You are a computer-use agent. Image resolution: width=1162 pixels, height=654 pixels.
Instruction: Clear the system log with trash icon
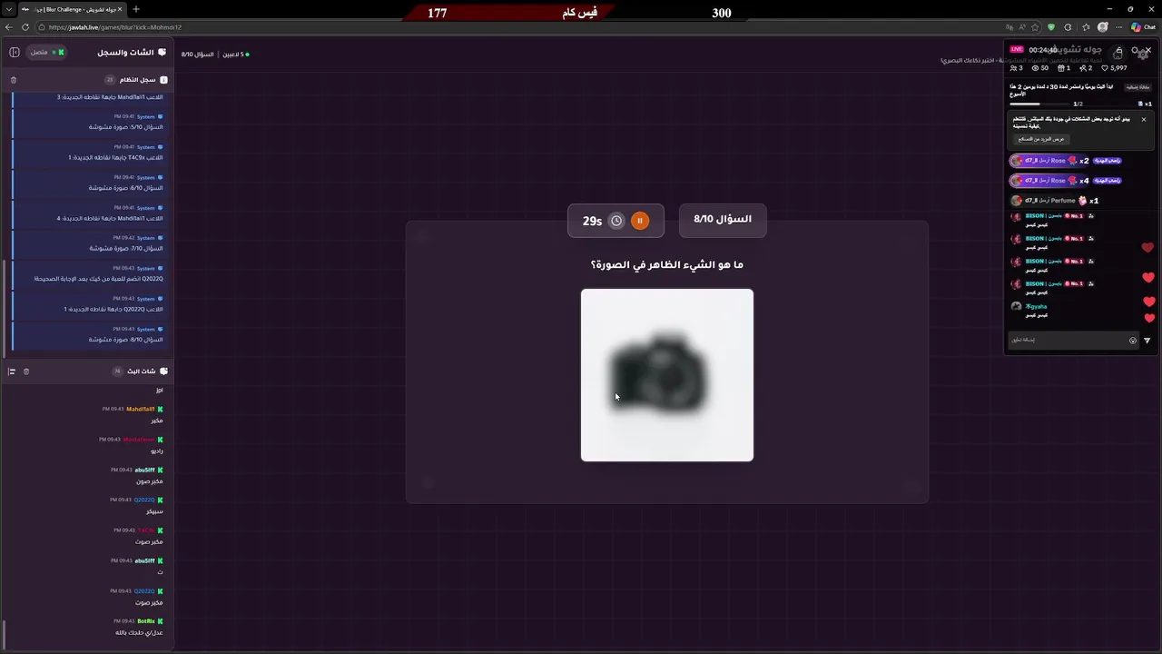pyautogui.click(x=14, y=80)
